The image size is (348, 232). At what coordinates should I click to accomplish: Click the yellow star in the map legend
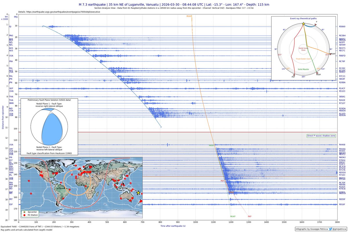[24, 212]
